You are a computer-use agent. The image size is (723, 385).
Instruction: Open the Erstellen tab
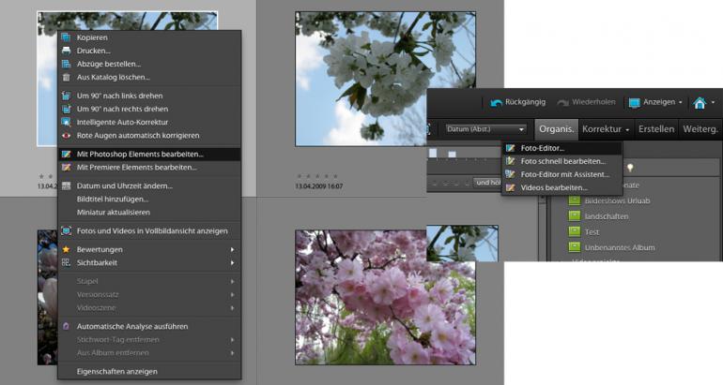click(656, 128)
